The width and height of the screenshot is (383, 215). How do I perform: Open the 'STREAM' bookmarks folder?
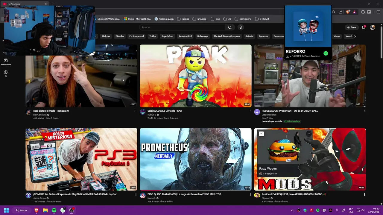click(x=262, y=19)
